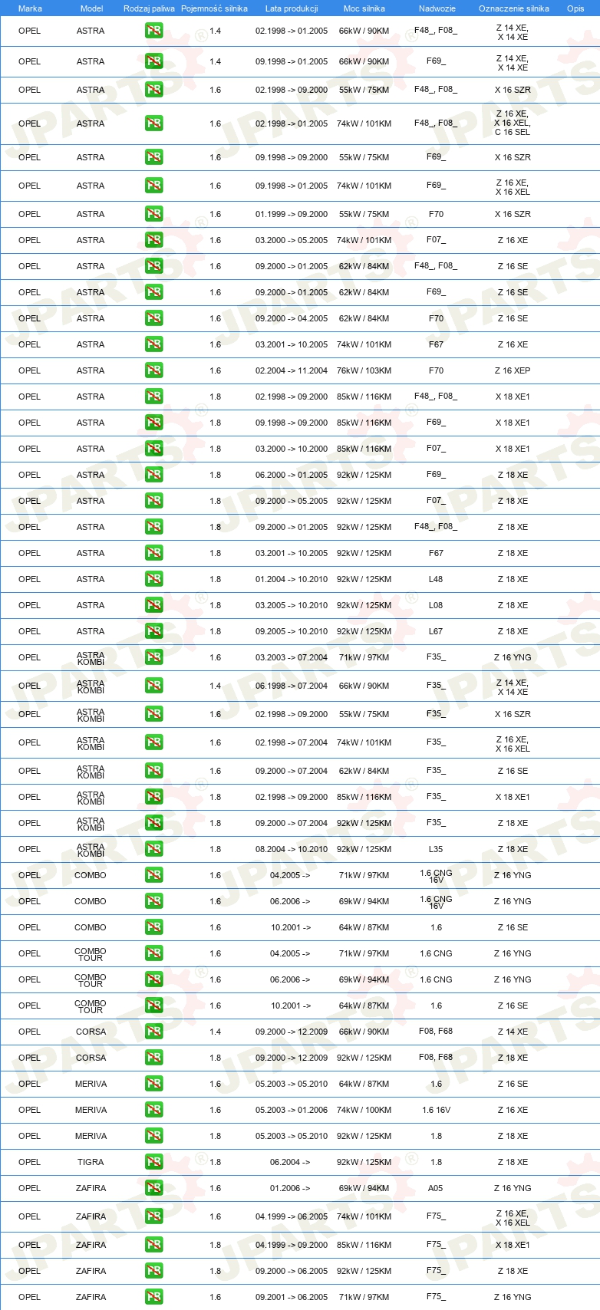Click fuel icon for ZAFIRA A05 body
600x1310 pixels.
click(x=153, y=1188)
